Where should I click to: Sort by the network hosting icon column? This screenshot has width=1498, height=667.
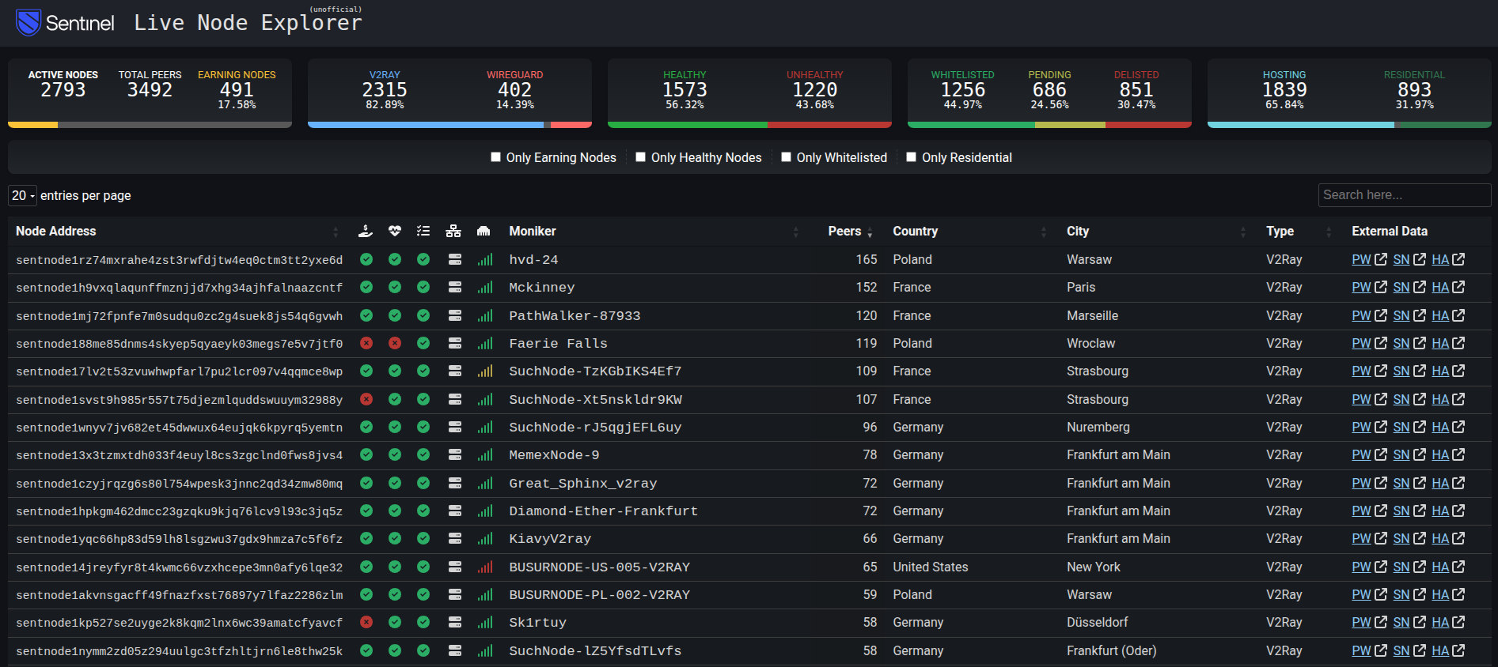click(453, 231)
